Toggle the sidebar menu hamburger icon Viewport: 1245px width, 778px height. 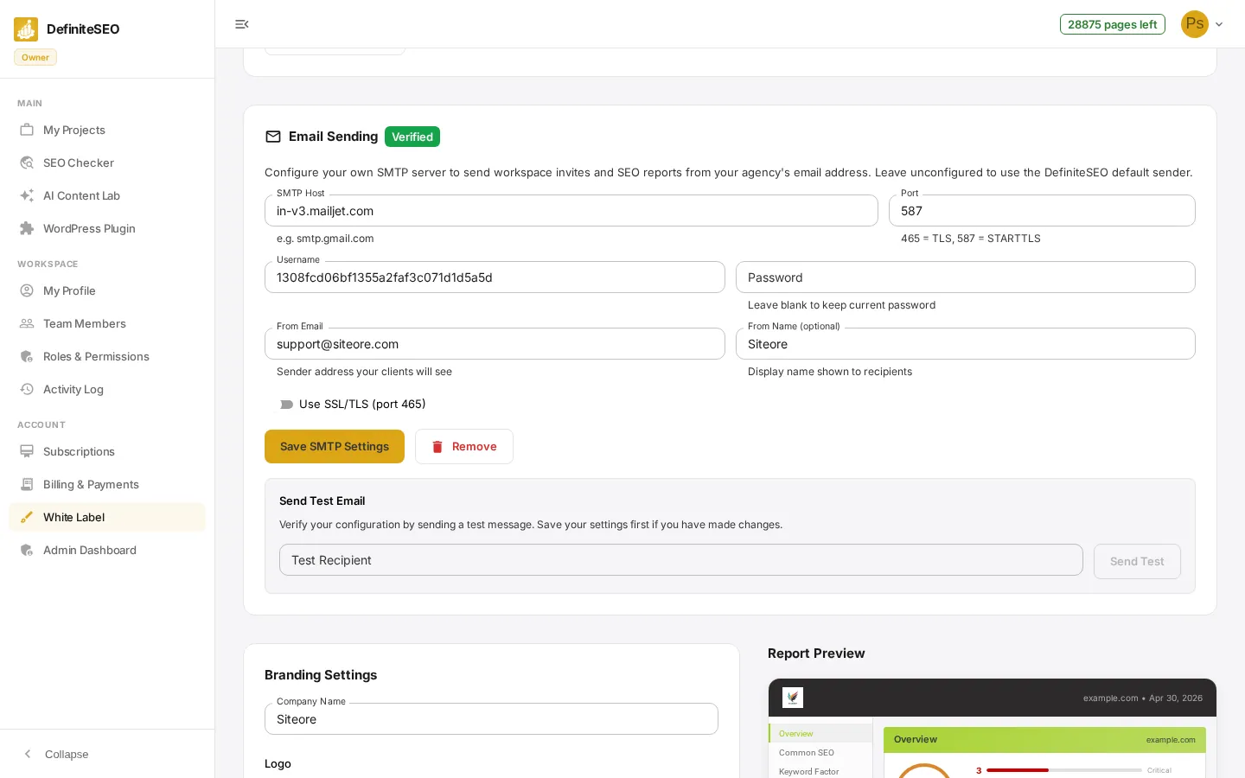(242, 24)
